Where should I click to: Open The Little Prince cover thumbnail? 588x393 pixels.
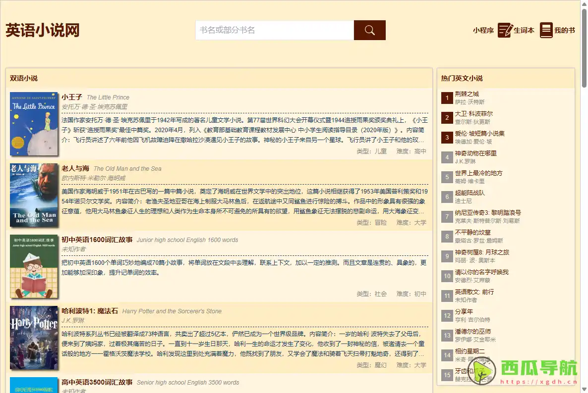click(34, 124)
